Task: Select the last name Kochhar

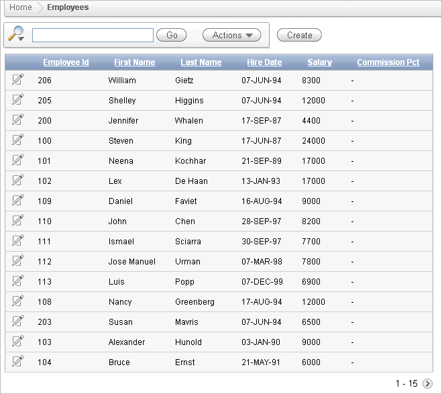Action: pos(190,161)
